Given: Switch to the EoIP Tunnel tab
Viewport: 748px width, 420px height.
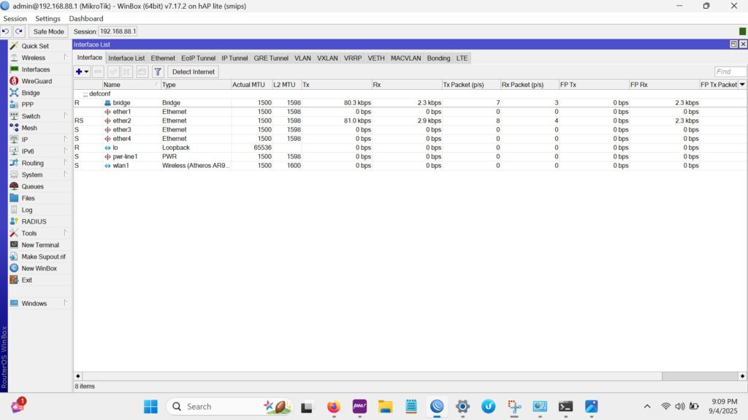Looking at the screenshot, I should coord(198,58).
